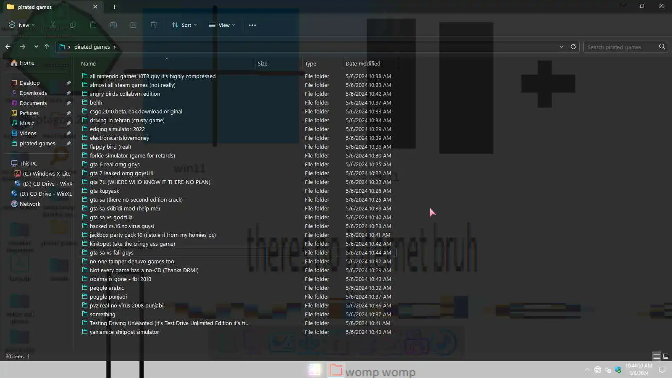672x378 pixels.
Task: Select 'gta kupyask' folder
Action: tap(238, 191)
